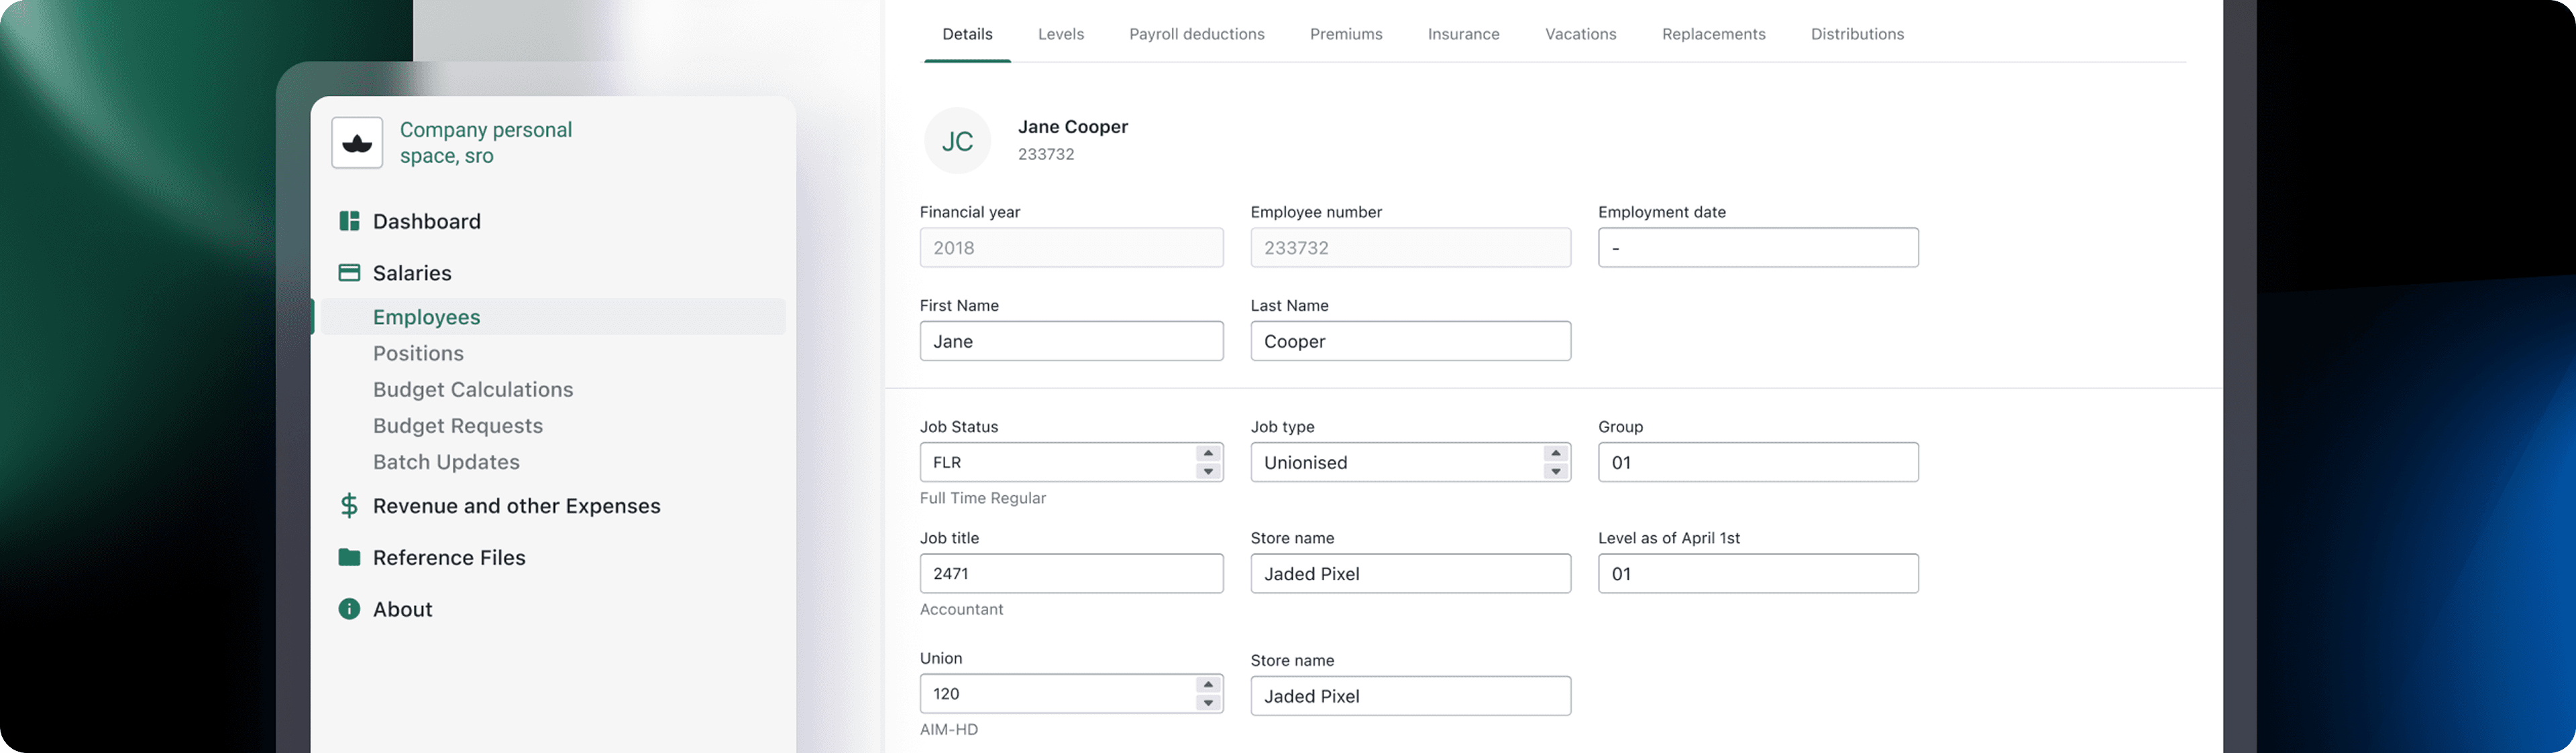Select the info circle in the About row
2576x753 pixels.
(x=348, y=609)
